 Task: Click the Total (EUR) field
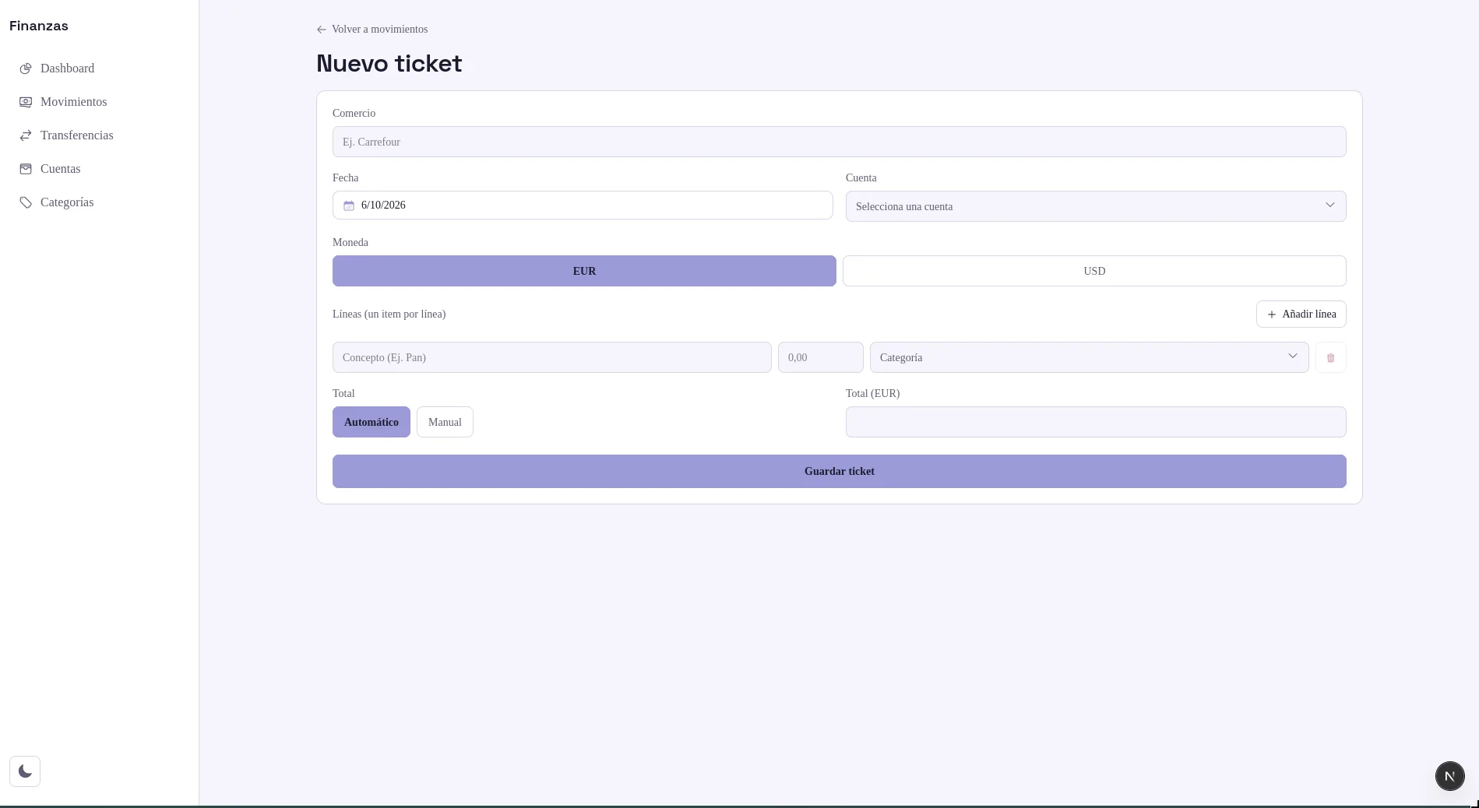click(1096, 422)
